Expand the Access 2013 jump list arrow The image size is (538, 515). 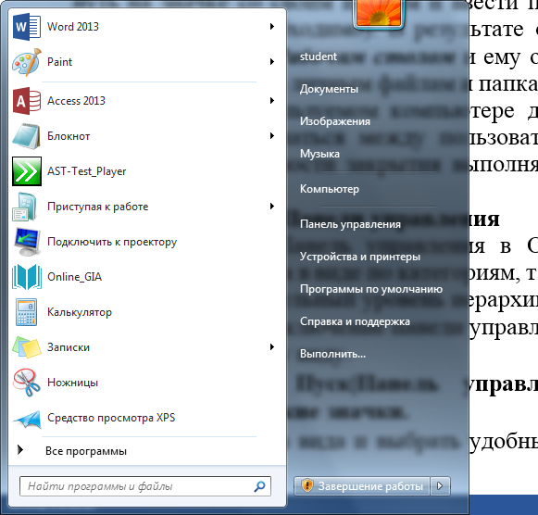tap(272, 101)
